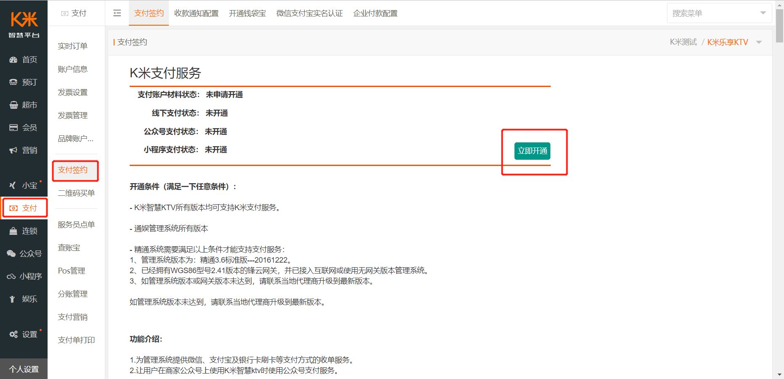Open 个人设置 at sidebar bottom
The height and width of the screenshot is (379, 784).
coord(24,369)
